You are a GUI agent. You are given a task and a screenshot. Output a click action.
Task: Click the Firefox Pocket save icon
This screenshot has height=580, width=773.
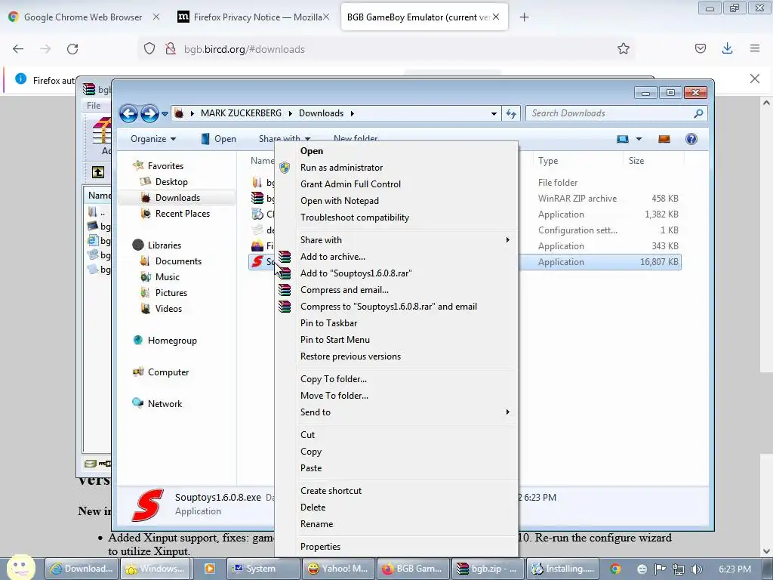[x=701, y=49]
